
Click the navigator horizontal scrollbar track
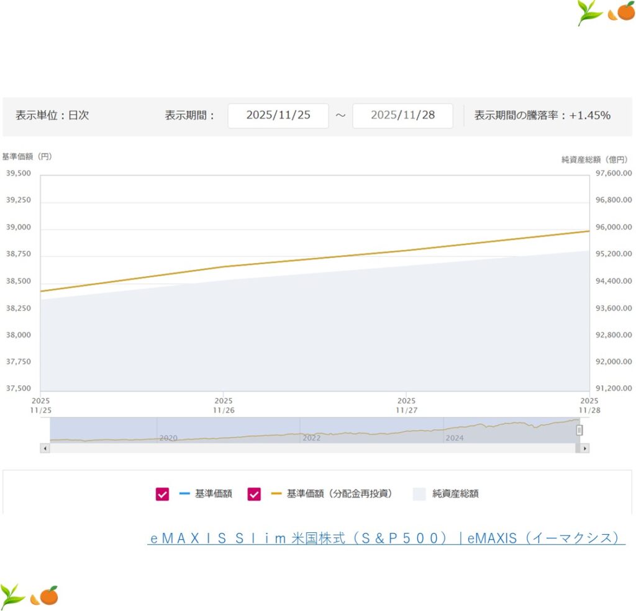(311, 448)
